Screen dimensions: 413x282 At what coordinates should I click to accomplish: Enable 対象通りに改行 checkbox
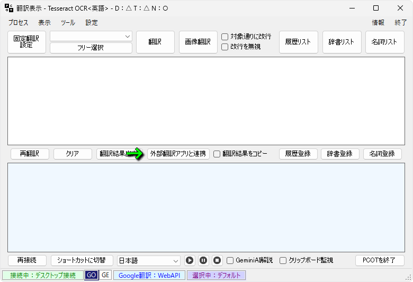(x=225, y=37)
